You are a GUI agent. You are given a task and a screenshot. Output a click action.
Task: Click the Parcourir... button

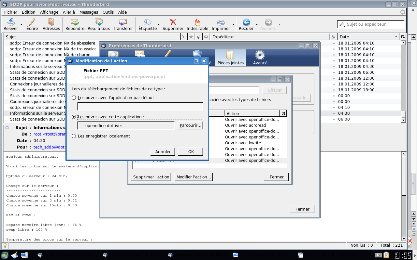click(x=190, y=125)
